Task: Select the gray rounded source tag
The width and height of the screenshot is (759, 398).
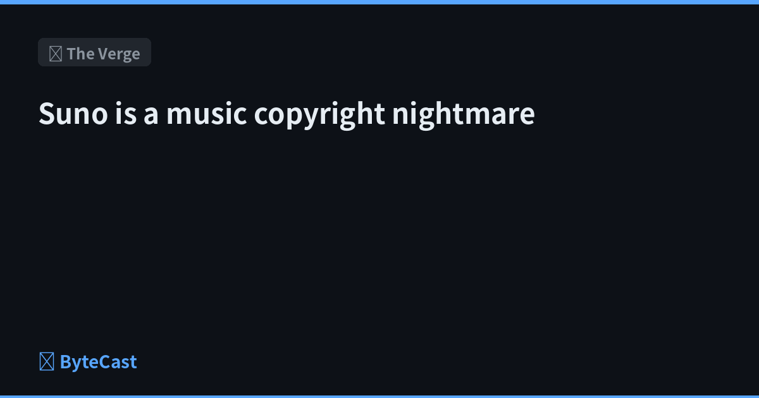Action: click(94, 52)
